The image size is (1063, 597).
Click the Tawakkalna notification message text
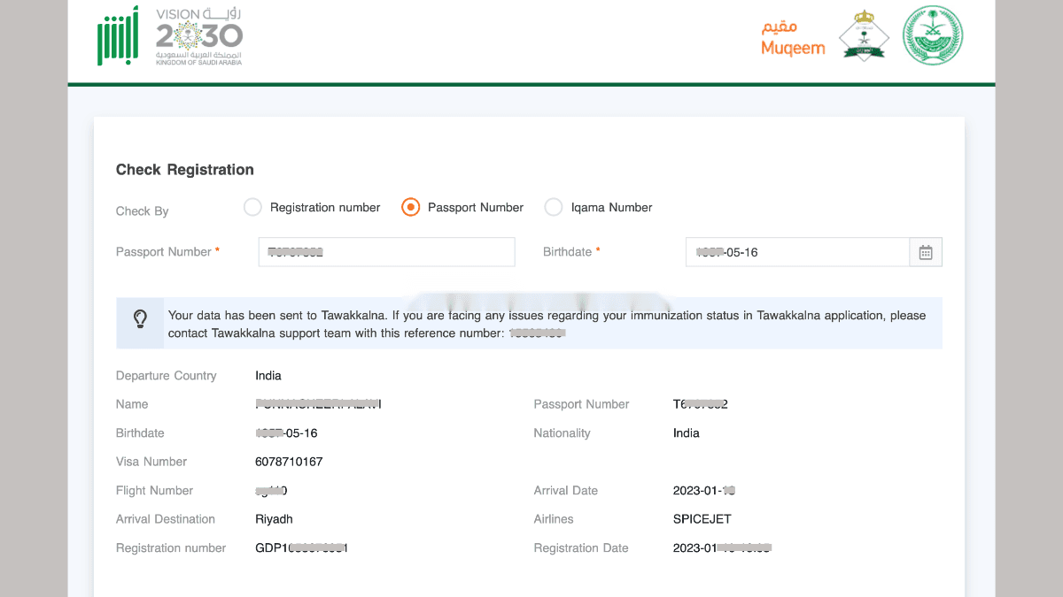click(x=547, y=324)
